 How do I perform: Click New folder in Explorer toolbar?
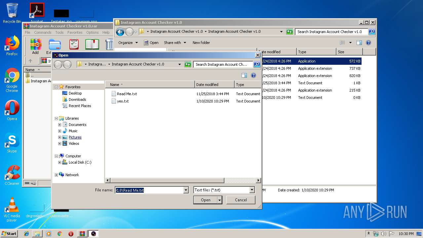[x=201, y=43]
